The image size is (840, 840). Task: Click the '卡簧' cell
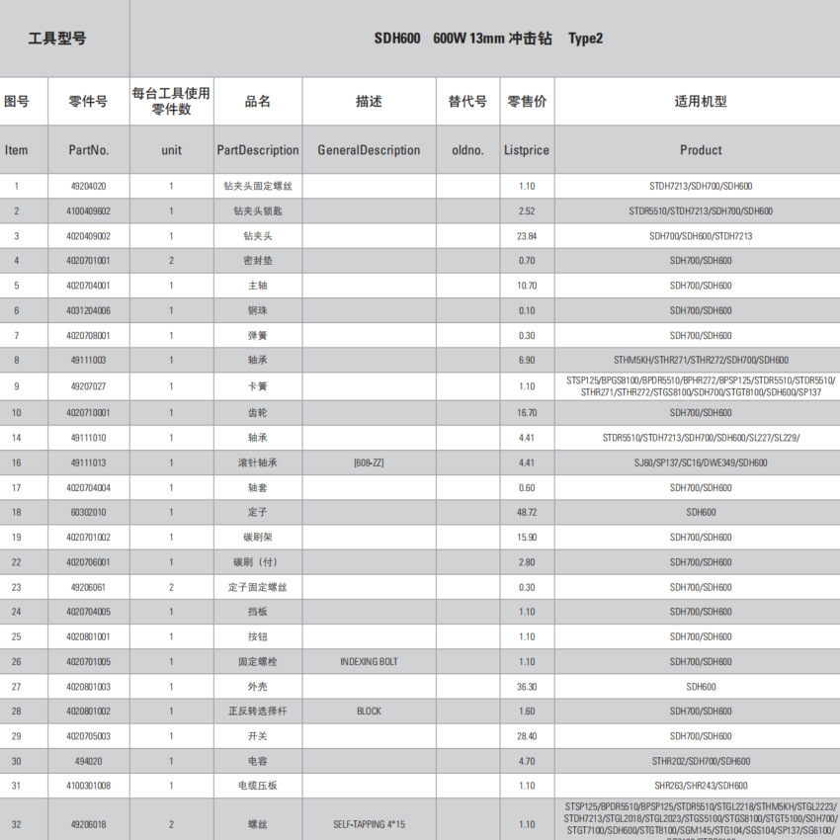(x=258, y=386)
